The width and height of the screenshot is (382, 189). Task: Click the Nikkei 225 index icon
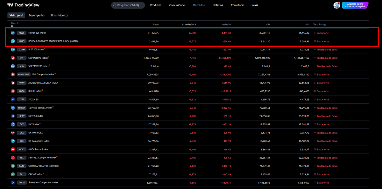13,33
